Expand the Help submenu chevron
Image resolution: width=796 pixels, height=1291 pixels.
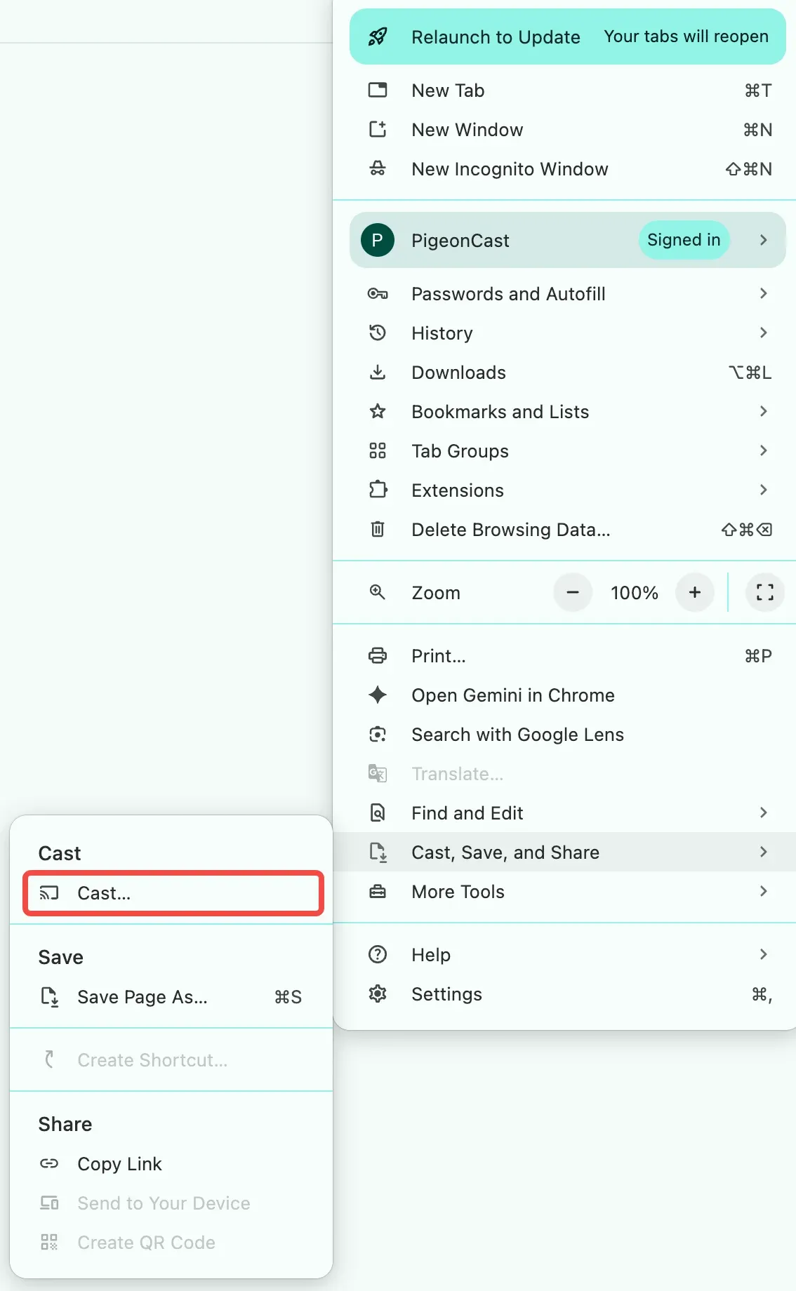pyautogui.click(x=764, y=954)
